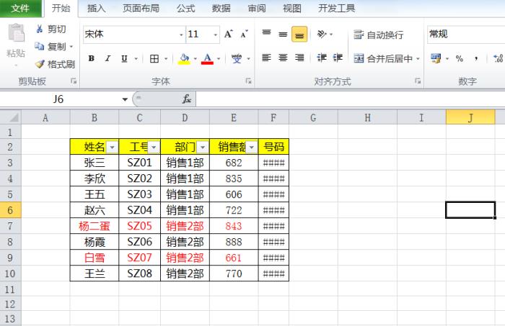Expand the 部门 column filter dropdown
This screenshot has height=326, width=505.
(202, 147)
